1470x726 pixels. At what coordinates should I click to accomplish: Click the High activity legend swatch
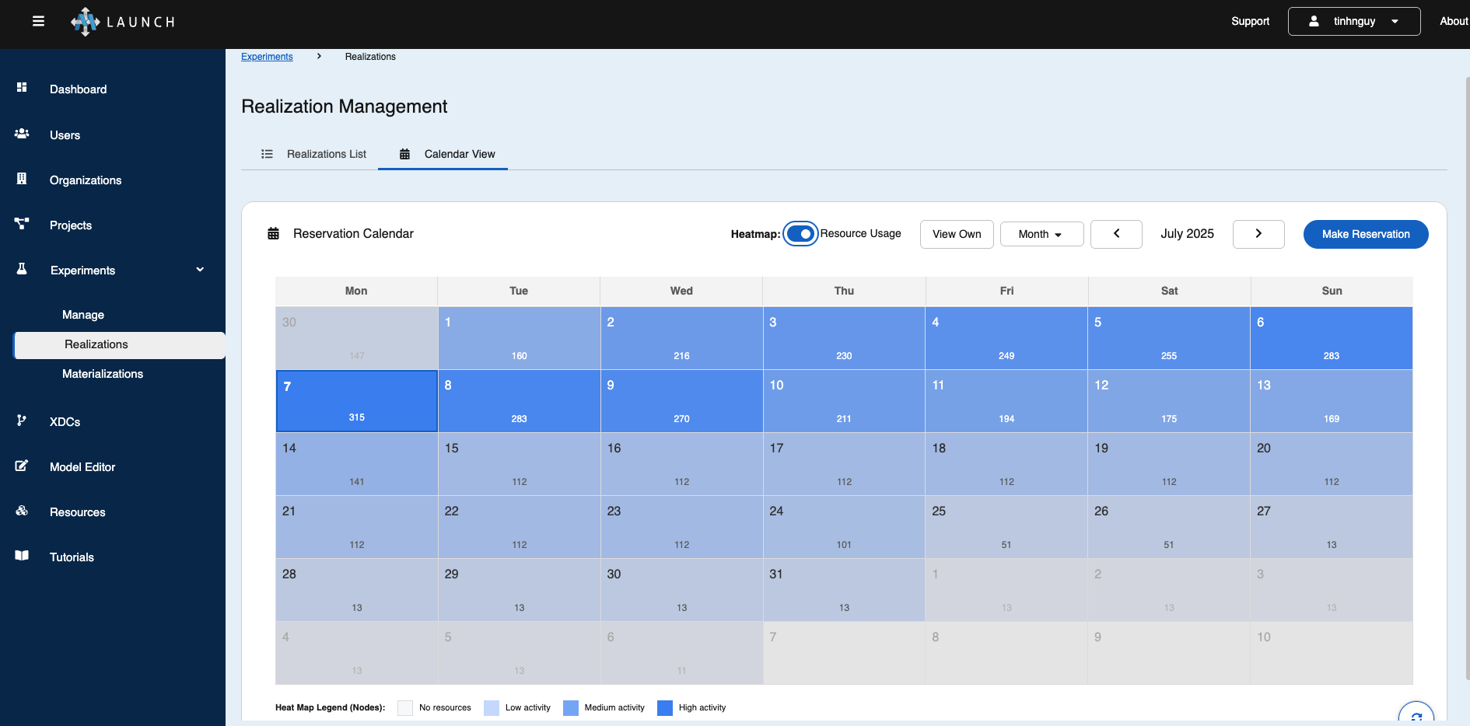click(665, 707)
